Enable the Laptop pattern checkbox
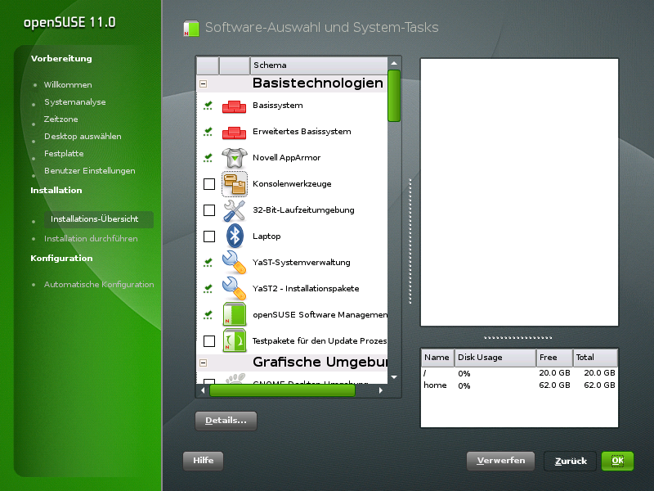Image resolution: width=654 pixels, height=491 pixels. tap(209, 236)
